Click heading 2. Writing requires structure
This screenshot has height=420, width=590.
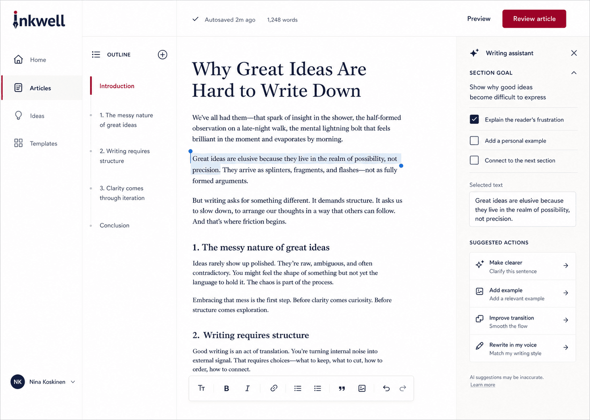[x=250, y=335]
